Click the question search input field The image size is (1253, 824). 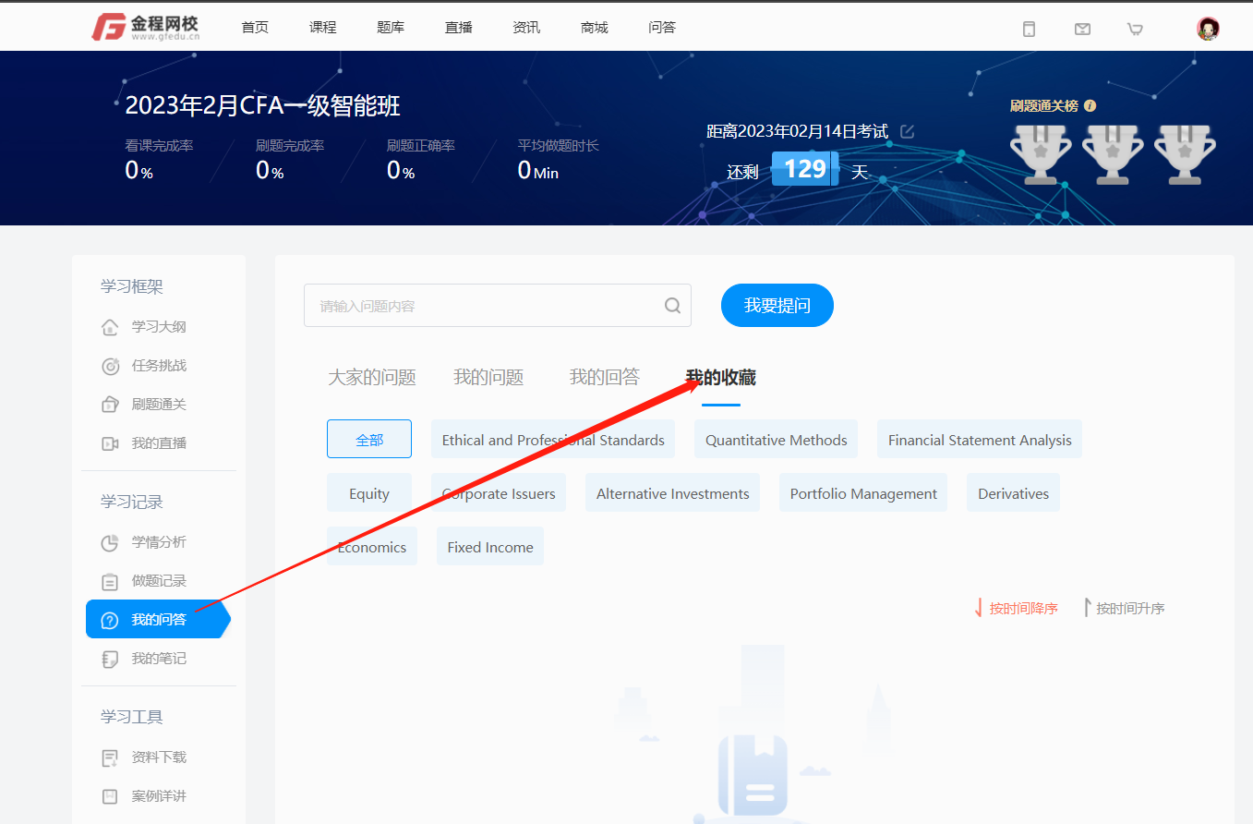(485, 306)
